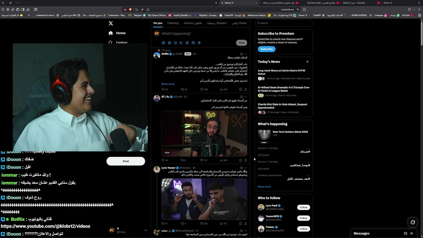Tag location with the composer pin icon

click(x=199, y=43)
